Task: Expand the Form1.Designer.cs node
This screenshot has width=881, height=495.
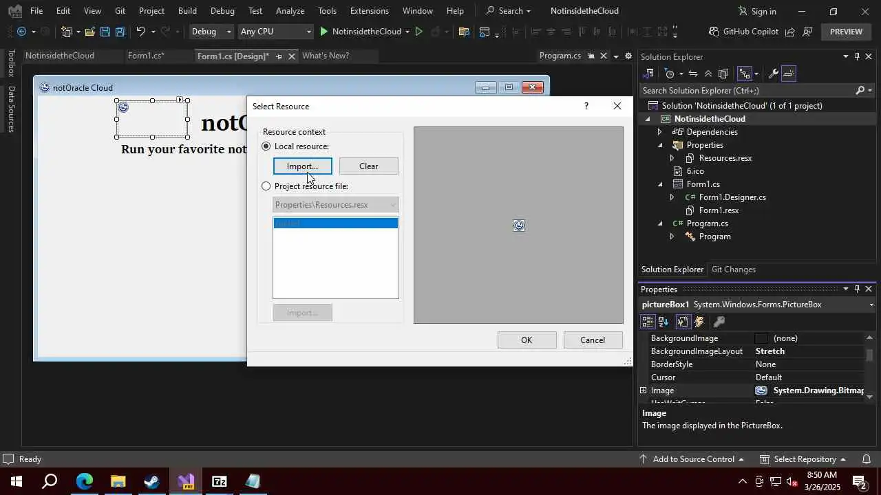Action: click(672, 197)
